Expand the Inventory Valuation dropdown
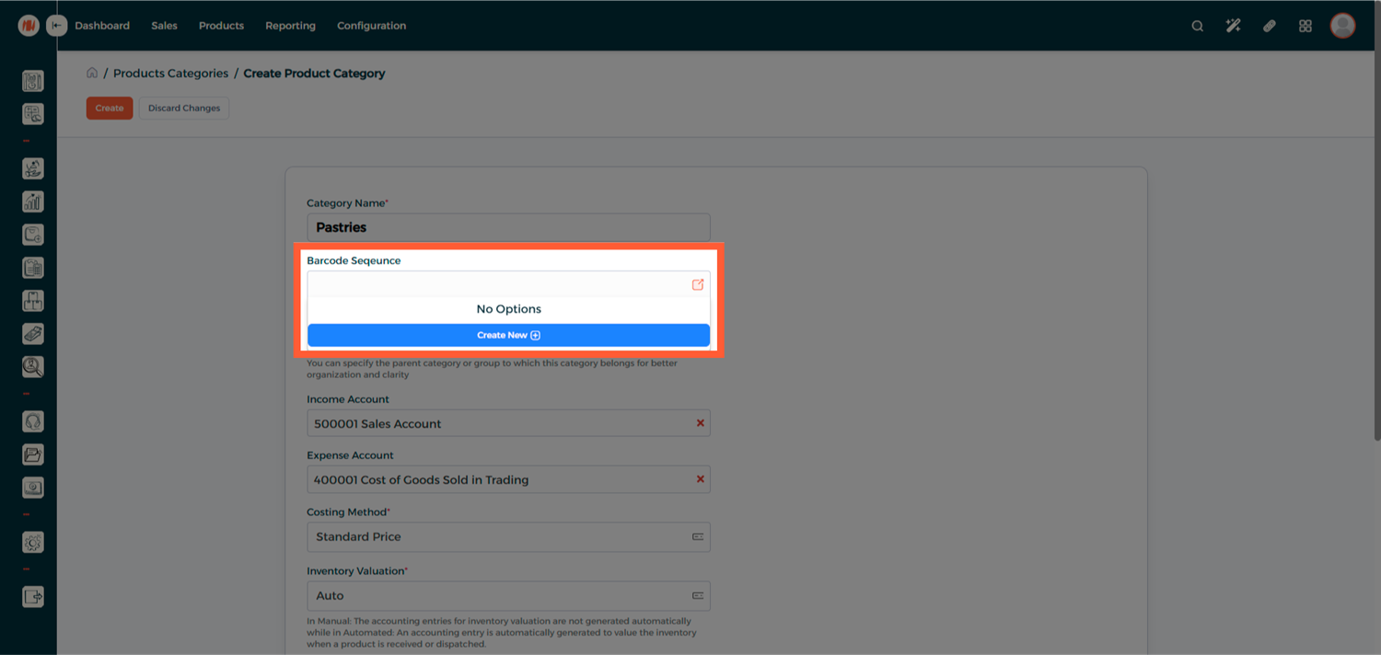This screenshot has height=655, width=1381. point(508,596)
